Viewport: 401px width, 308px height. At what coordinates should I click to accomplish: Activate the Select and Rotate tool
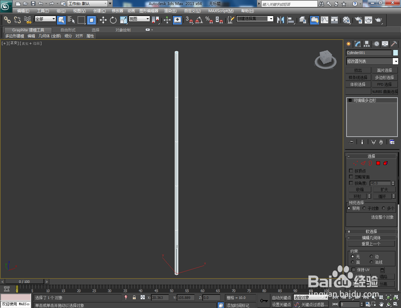pyautogui.click(x=112, y=20)
